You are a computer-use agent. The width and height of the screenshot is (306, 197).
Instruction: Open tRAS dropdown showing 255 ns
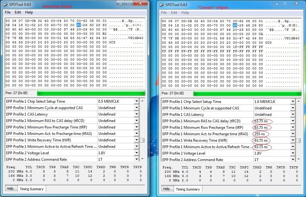(x=293, y=134)
